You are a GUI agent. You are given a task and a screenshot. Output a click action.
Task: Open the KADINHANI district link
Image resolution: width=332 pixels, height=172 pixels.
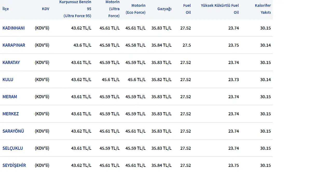[13, 28]
